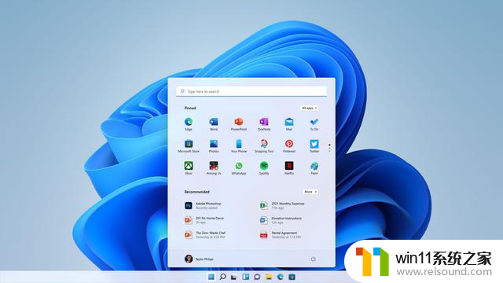This screenshot has height=283, width=503.
Task: Open Search from the taskbar
Action: click(222, 277)
